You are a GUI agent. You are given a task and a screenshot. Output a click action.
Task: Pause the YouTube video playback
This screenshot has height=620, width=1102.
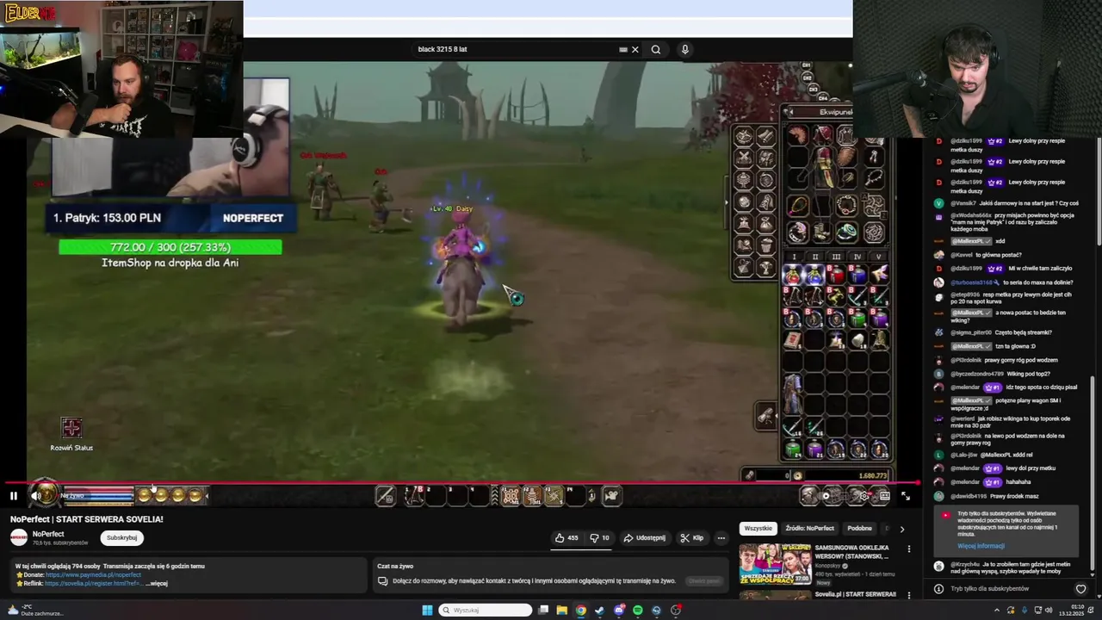coord(13,495)
